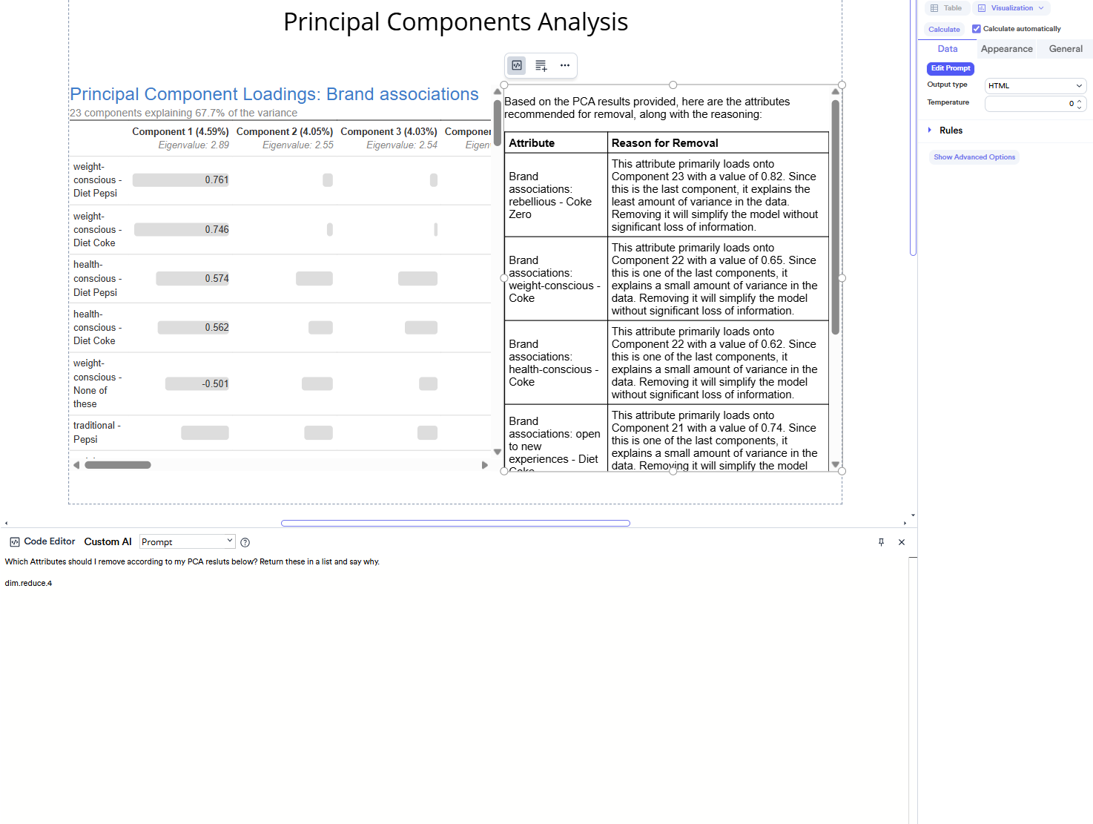Click the add-rows list icon in floating toolbar
The width and height of the screenshot is (1093, 824).
pos(541,65)
